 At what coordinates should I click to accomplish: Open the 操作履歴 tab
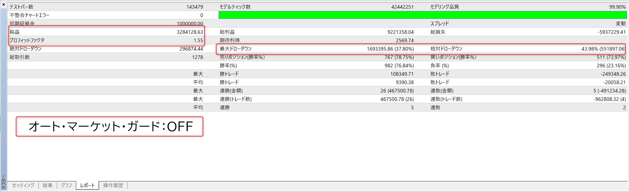point(113,185)
